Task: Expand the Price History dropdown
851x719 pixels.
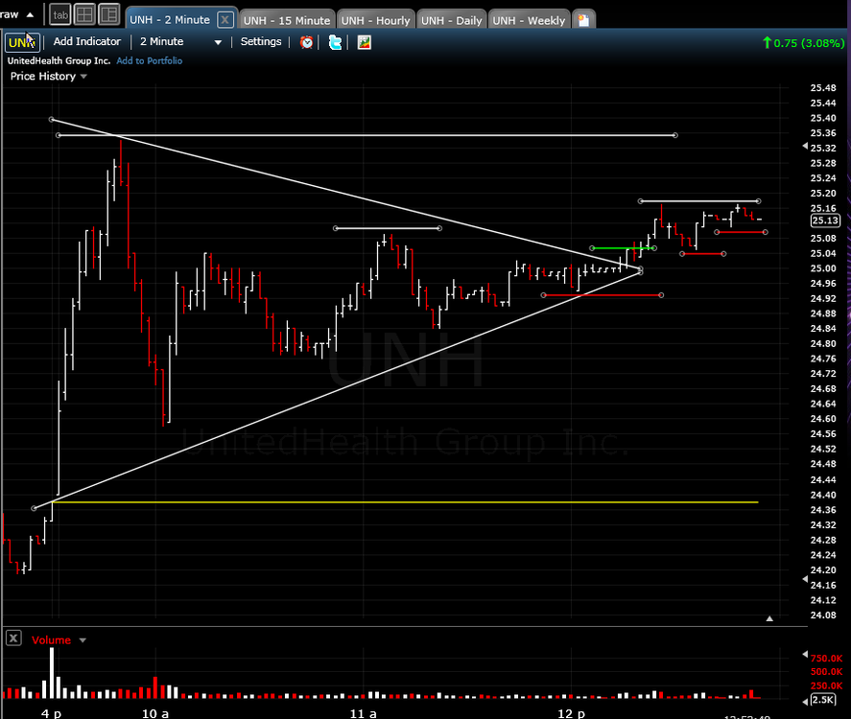Action: point(83,77)
